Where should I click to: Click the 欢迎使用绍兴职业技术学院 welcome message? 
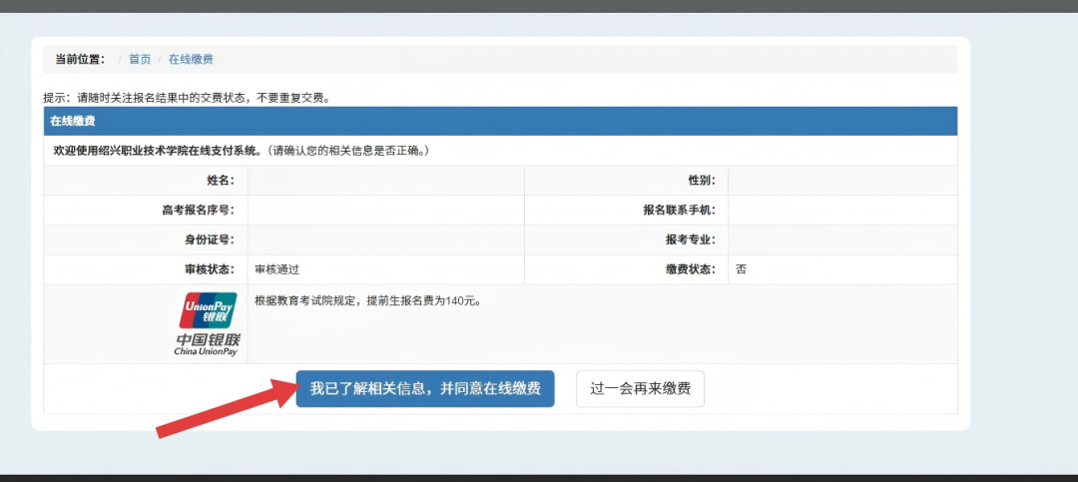click(242, 151)
